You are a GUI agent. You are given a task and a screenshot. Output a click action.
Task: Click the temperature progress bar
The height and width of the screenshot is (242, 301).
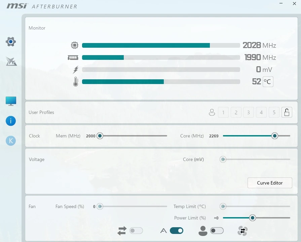[161, 82]
